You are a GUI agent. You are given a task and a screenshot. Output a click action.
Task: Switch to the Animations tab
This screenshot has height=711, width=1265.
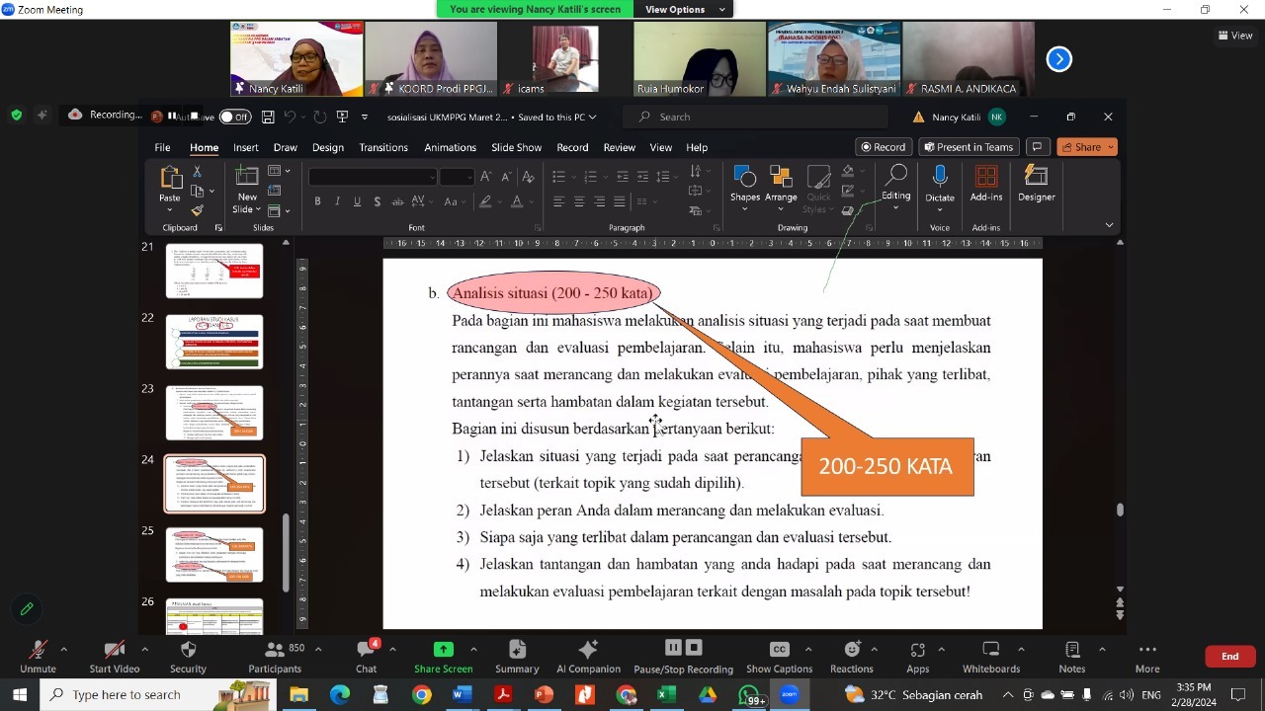[450, 147]
